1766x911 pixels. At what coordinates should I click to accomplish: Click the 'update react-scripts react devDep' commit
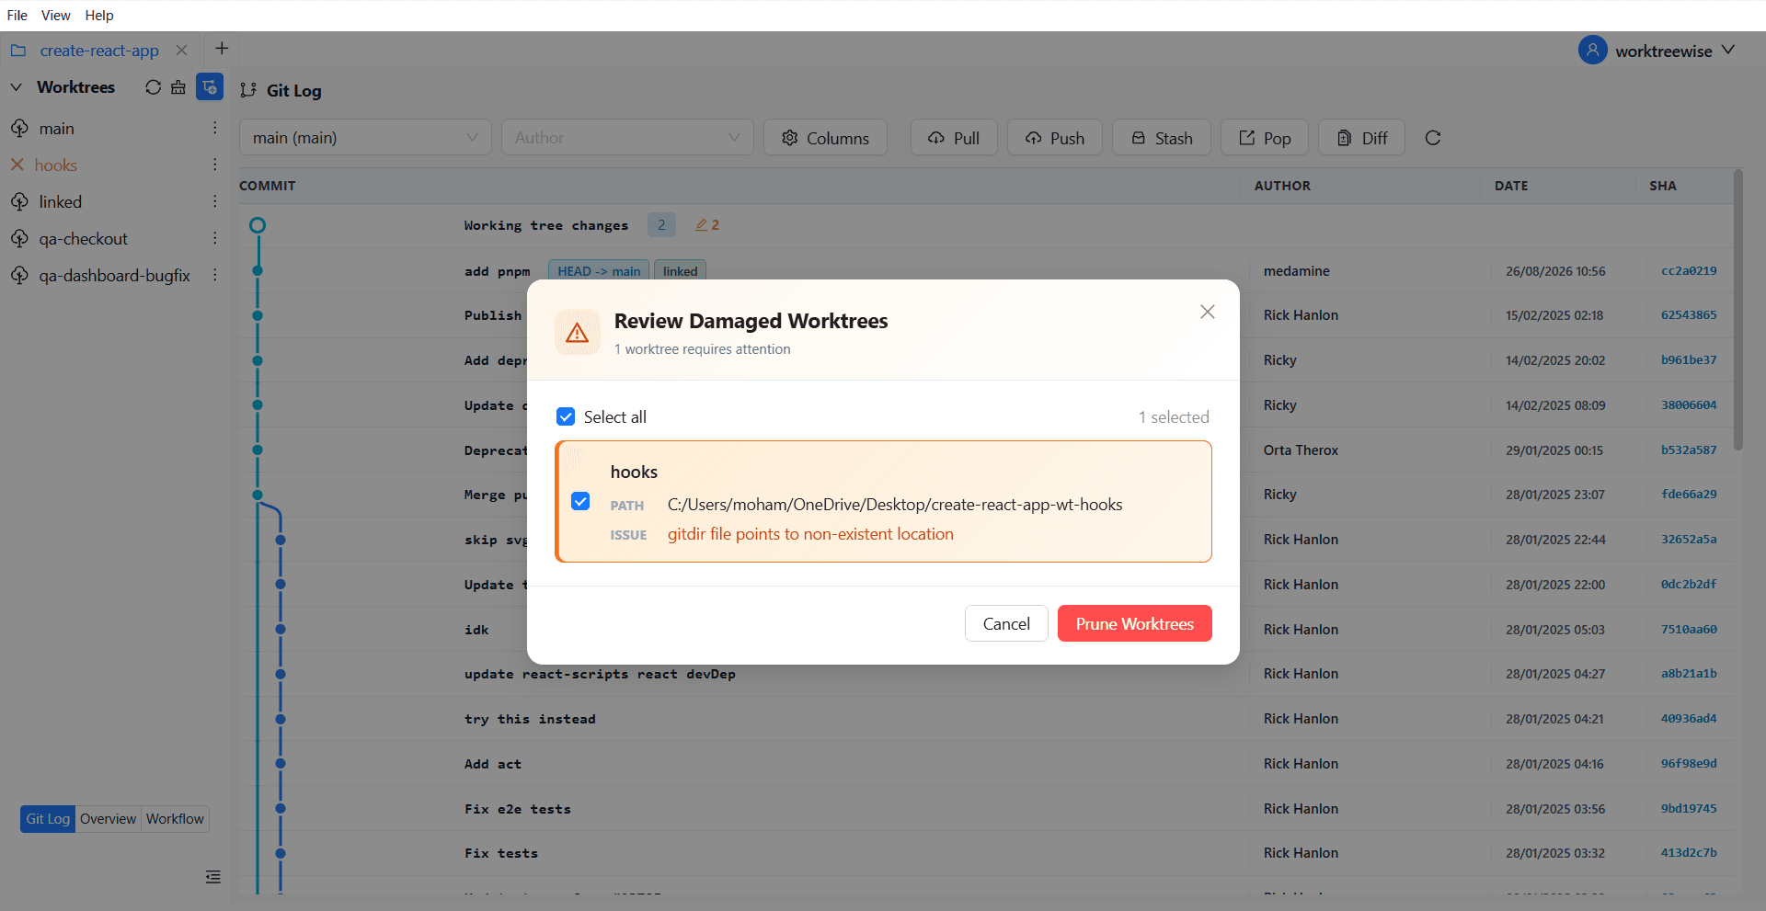(x=600, y=674)
